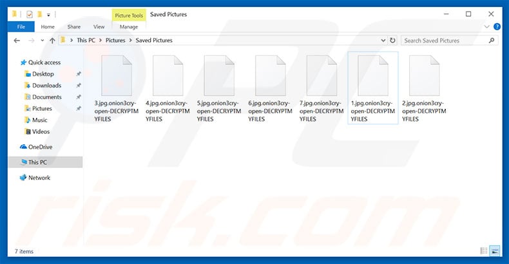This screenshot has width=509, height=264.
Task: Minimize the Saved Pictures window
Action: [x=447, y=14]
